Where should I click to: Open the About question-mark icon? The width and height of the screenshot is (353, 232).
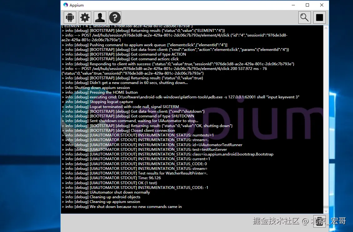point(115,17)
